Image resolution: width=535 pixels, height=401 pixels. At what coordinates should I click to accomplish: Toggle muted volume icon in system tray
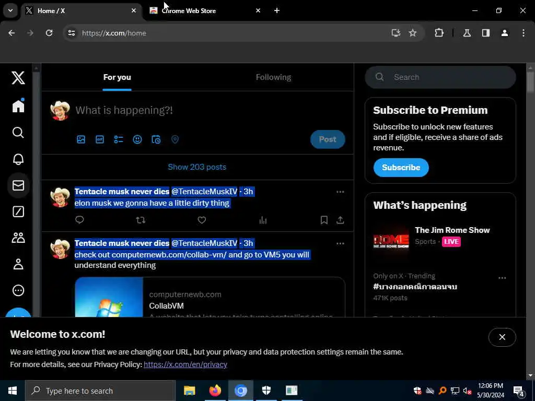tap(467, 391)
